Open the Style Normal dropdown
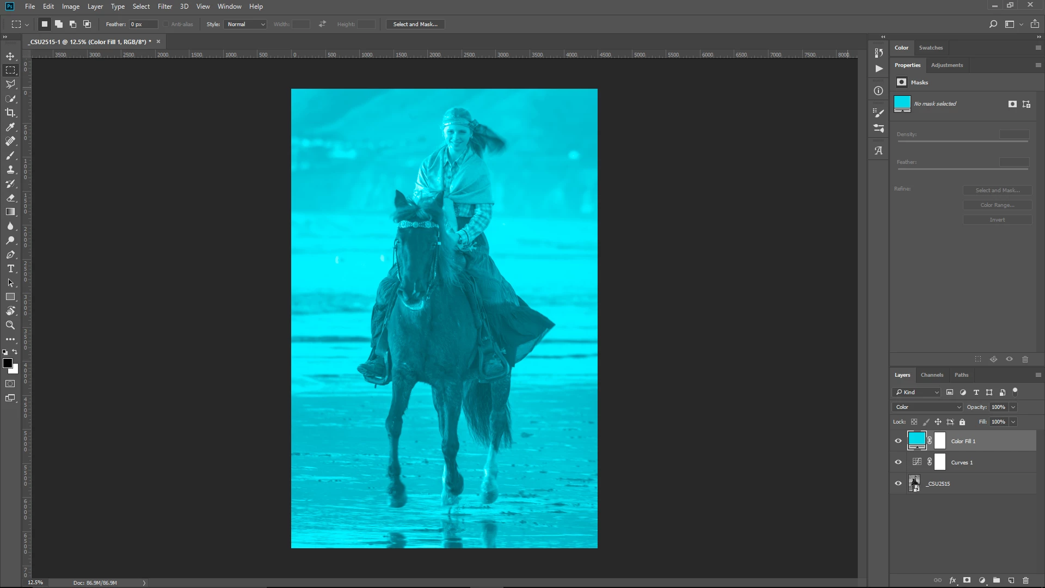Screen dimensions: 1045x588 click(245, 24)
